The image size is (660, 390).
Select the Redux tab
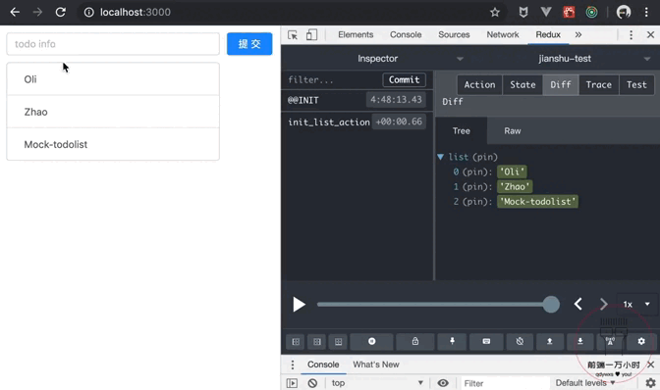[548, 35]
